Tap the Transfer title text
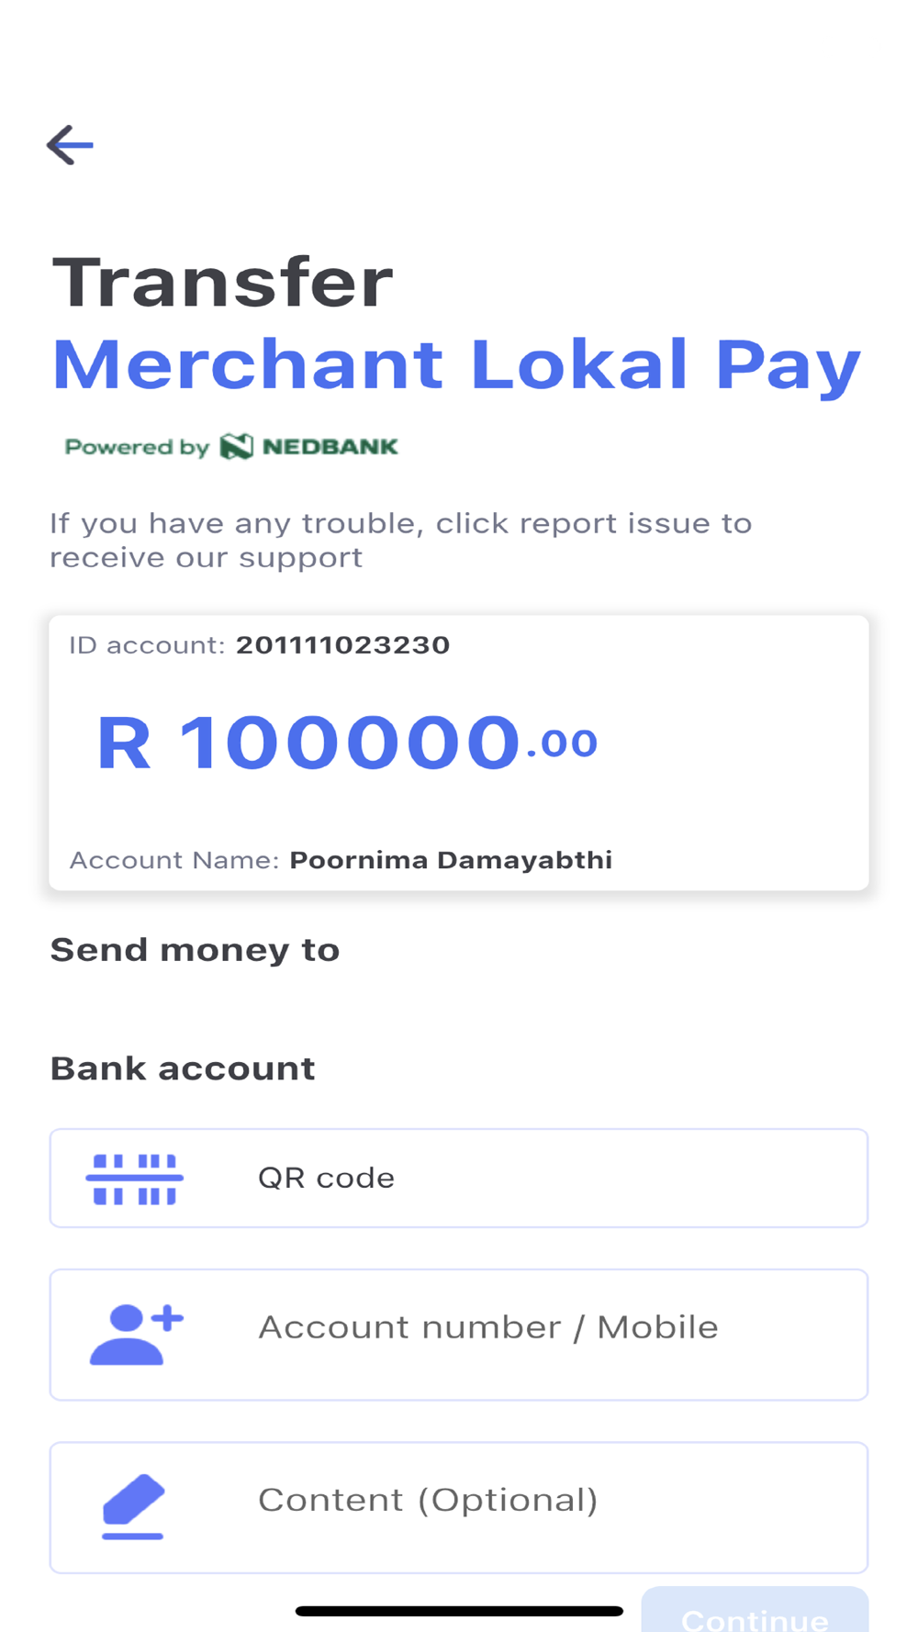918x1632 pixels. click(x=222, y=282)
